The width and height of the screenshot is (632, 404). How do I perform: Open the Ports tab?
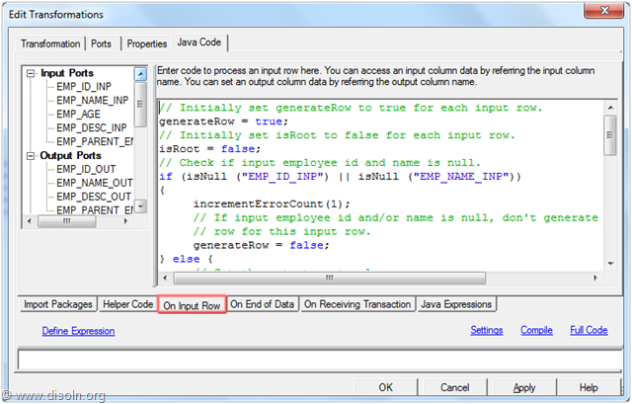(x=101, y=43)
